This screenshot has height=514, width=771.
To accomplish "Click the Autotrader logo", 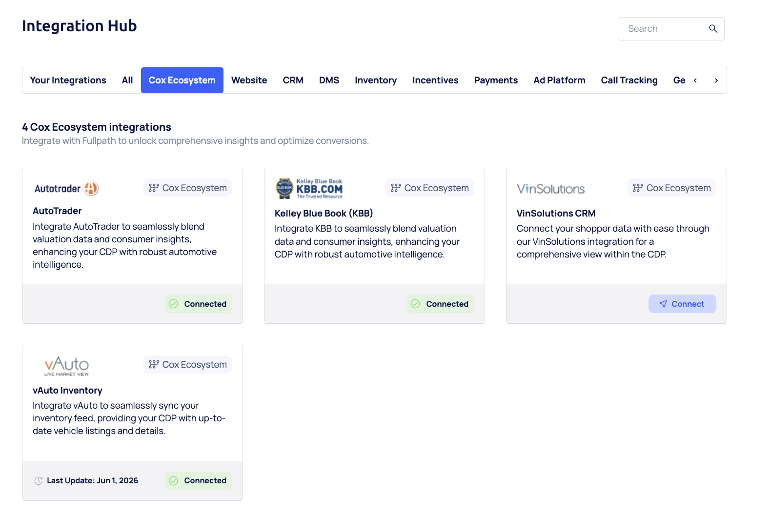I will pos(66,188).
